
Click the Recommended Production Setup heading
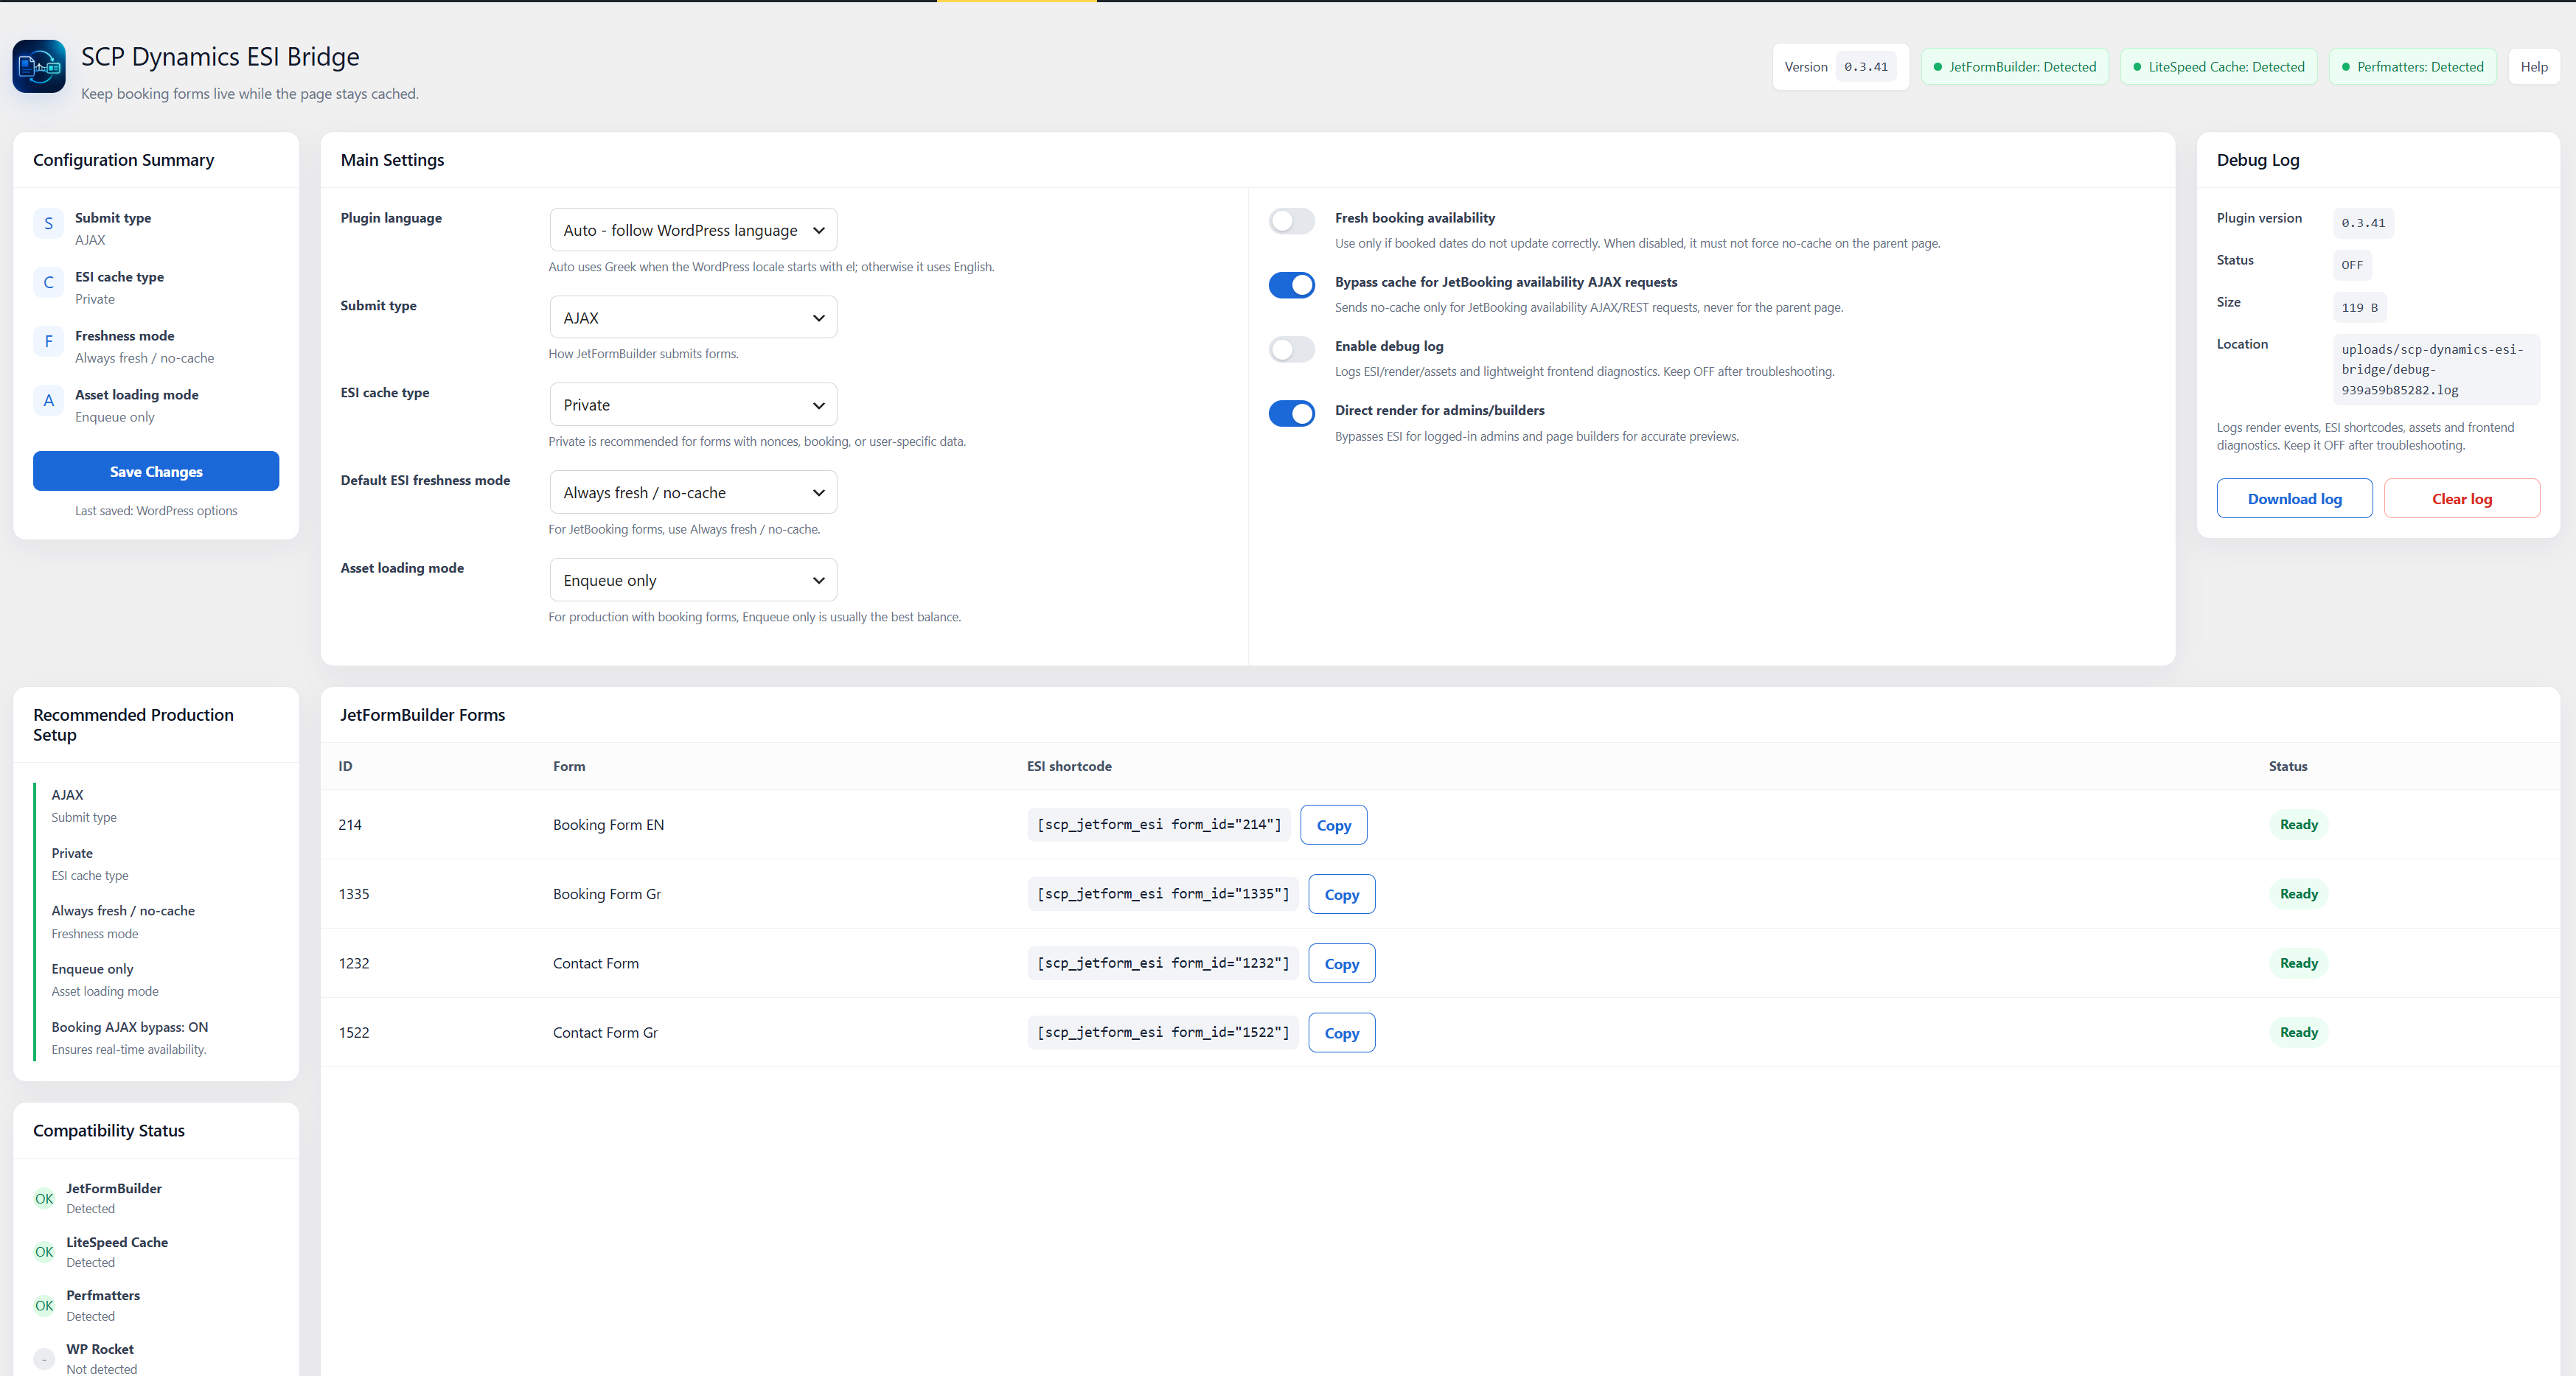pos(133,724)
